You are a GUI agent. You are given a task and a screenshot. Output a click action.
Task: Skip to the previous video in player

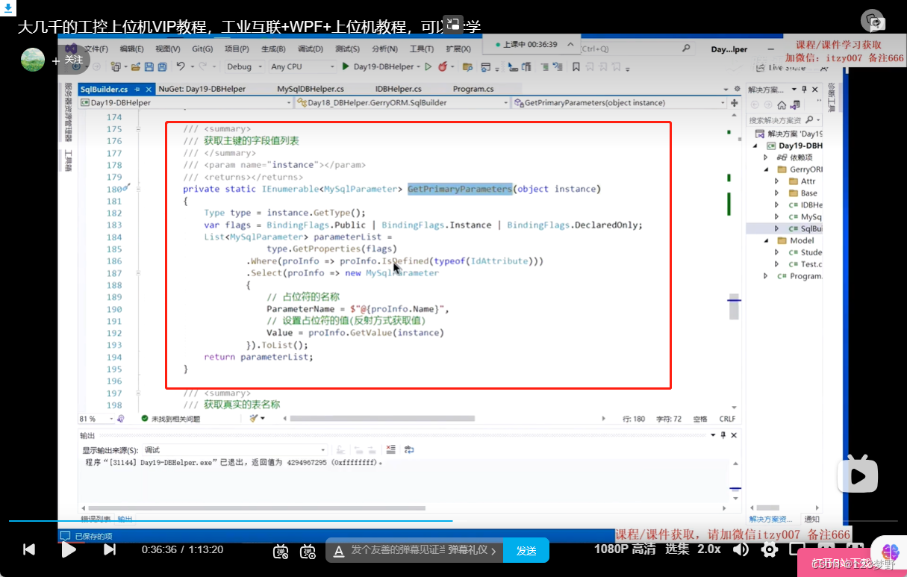(29, 549)
